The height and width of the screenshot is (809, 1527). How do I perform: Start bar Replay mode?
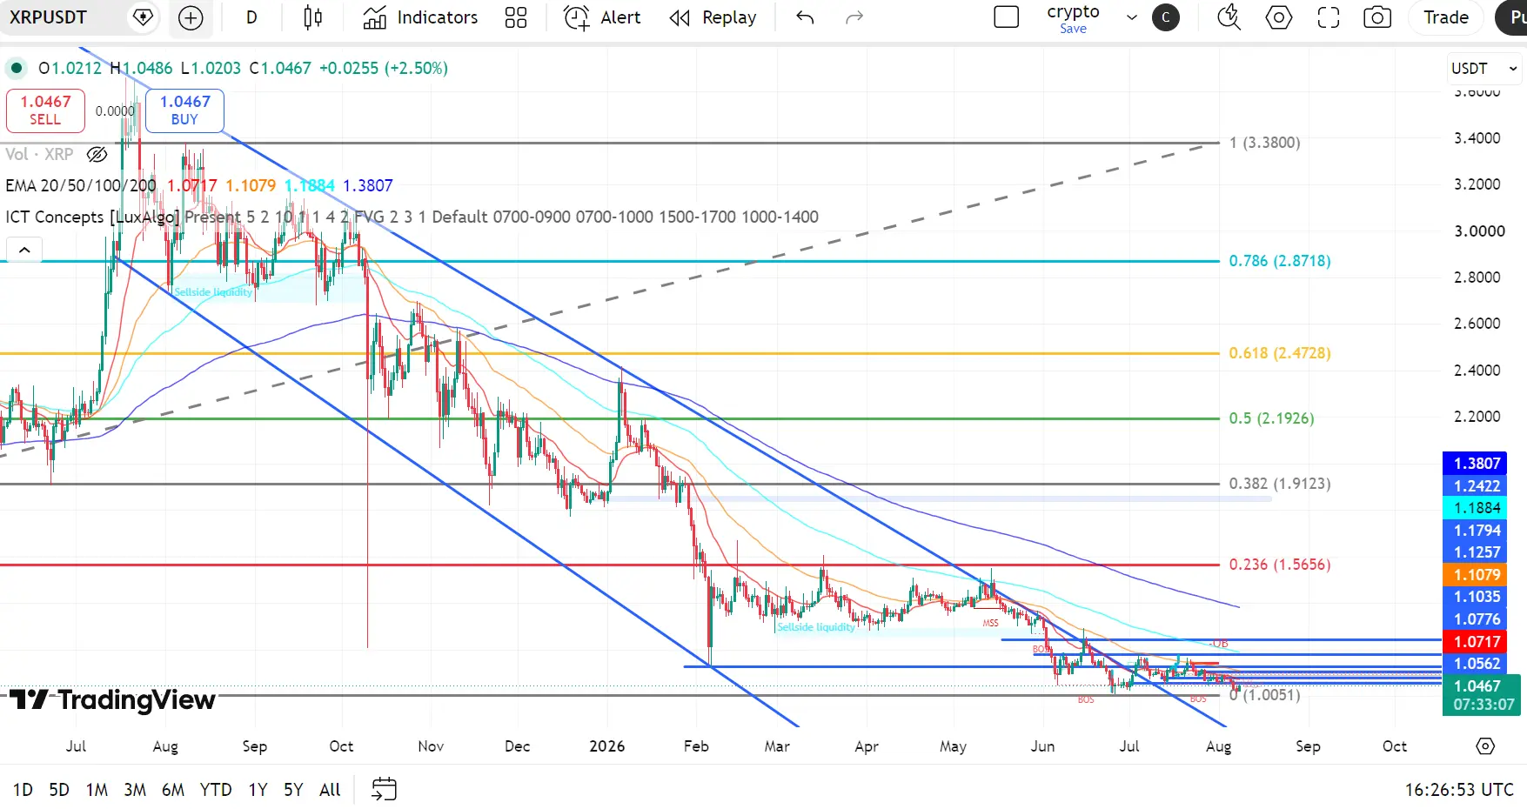(x=713, y=17)
